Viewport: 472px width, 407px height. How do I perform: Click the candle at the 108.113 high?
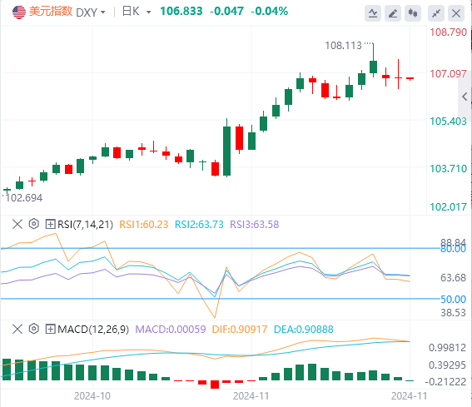[x=373, y=67]
